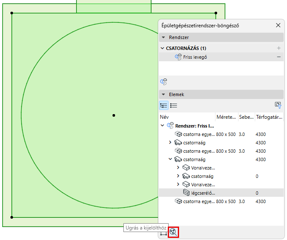Click the top-right corner node of the square
The height and width of the screenshot is (240, 287).
point(216,13)
